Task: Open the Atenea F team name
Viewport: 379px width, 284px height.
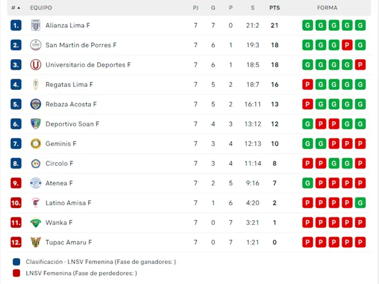Action: pos(59,183)
